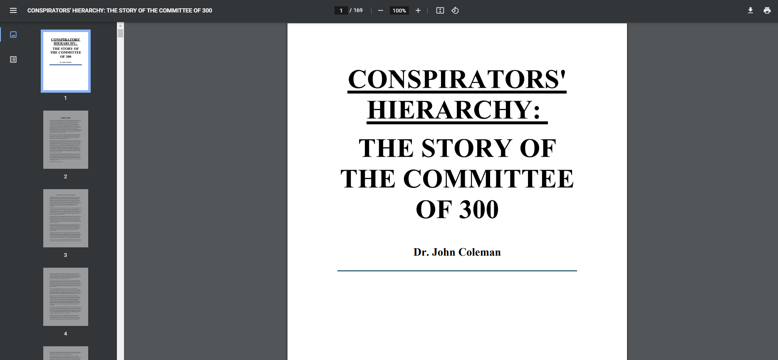Click the 'THE STORY OF' title line
This screenshot has width=778, height=360.
(x=457, y=148)
